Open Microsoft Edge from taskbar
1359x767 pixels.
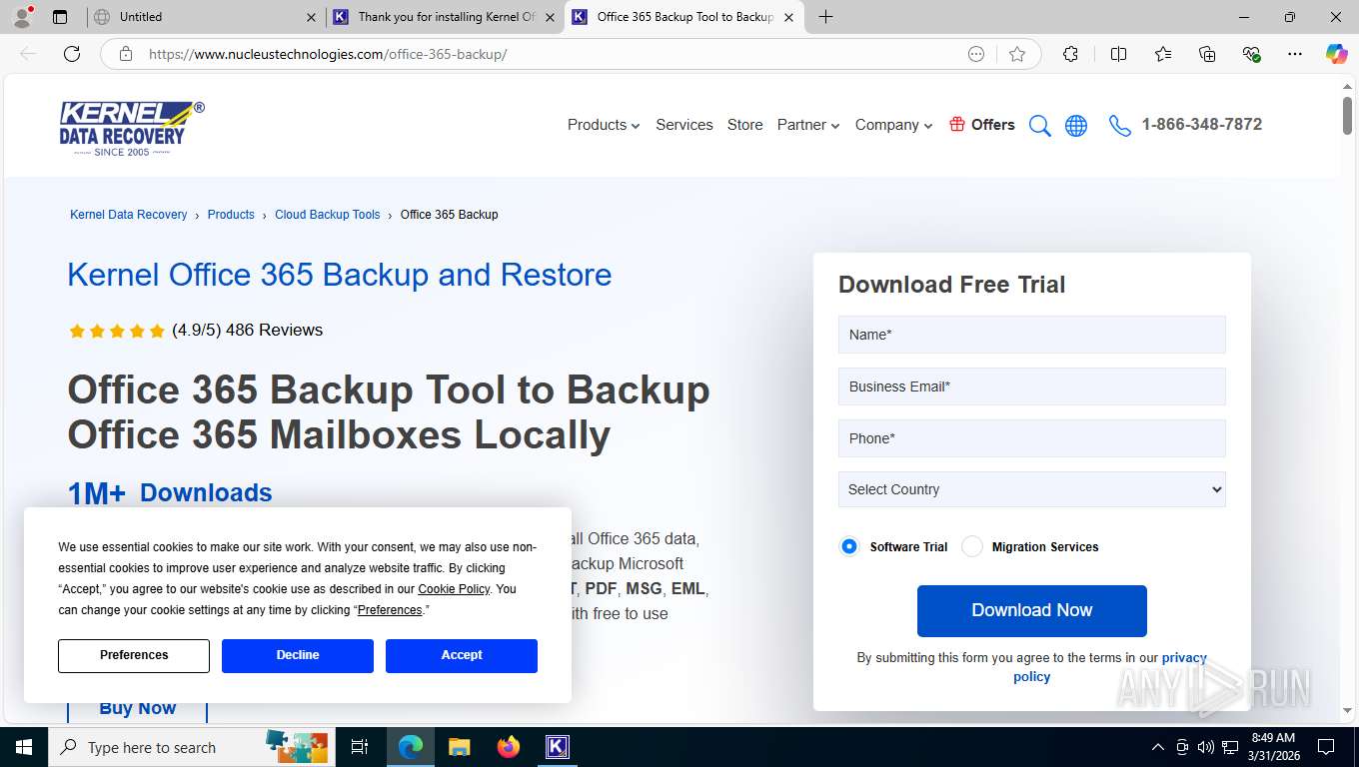411,747
